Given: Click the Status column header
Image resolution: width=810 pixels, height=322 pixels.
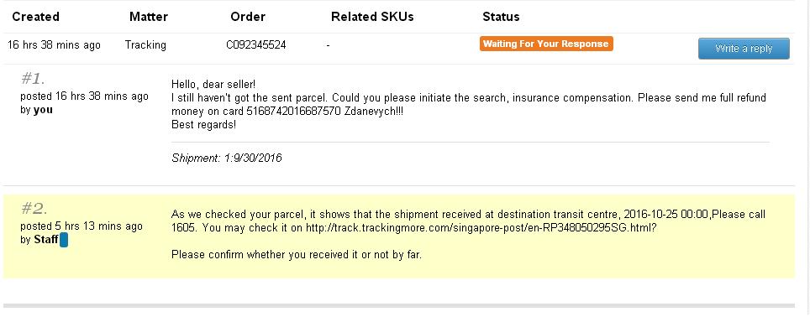Looking at the screenshot, I should [x=501, y=17].
